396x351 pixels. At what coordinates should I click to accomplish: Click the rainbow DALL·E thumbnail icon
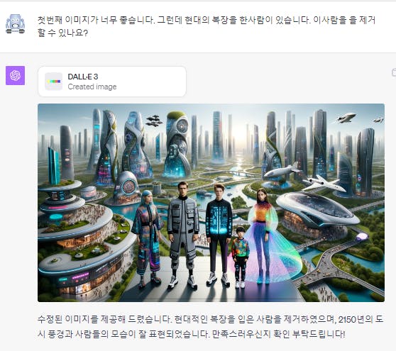coord(53,82)
